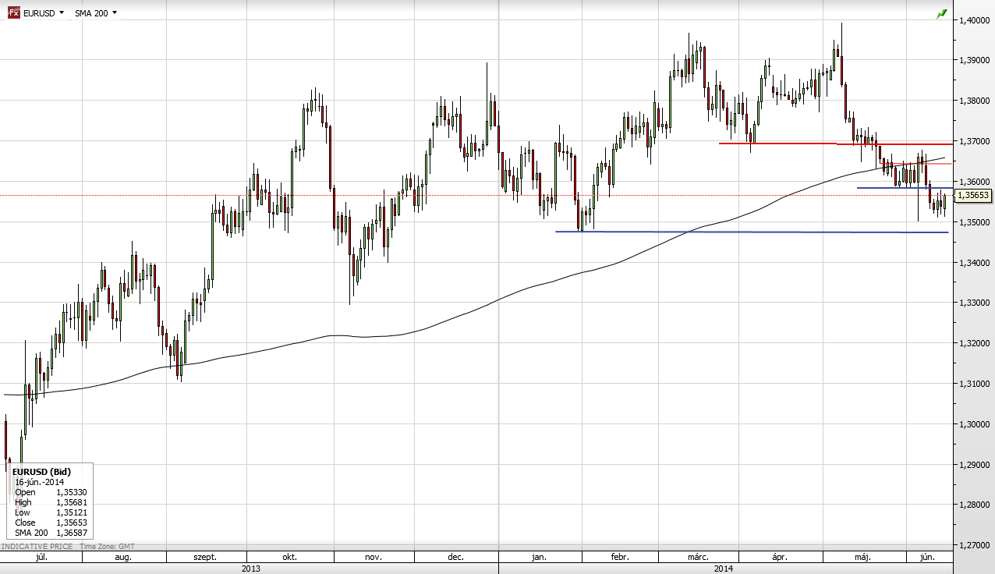995x574 pixels.
Task: Select the current price tag 1,35653
Action: (x=973, y=196)
